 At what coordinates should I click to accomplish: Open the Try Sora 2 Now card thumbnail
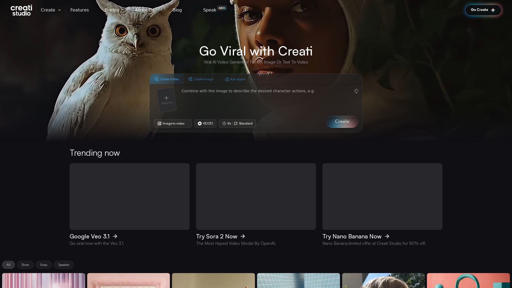pyautogui.click(x=256, y=197)
